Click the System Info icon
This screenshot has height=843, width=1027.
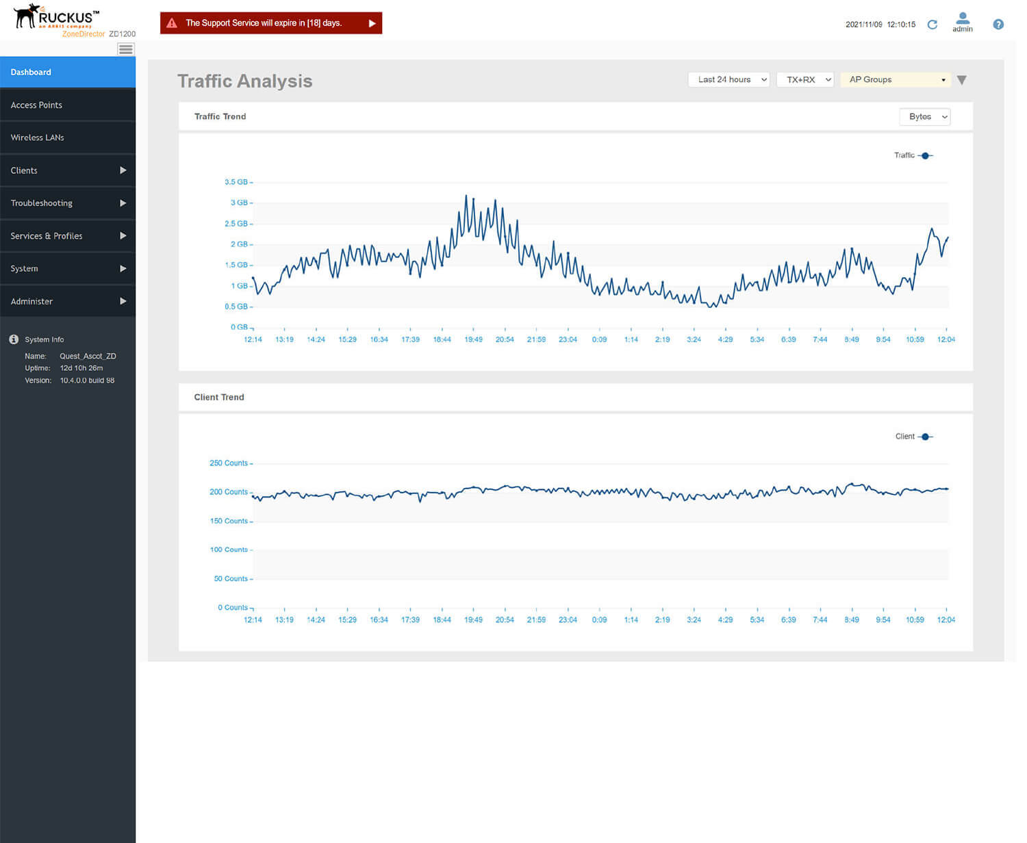(14, 339)
